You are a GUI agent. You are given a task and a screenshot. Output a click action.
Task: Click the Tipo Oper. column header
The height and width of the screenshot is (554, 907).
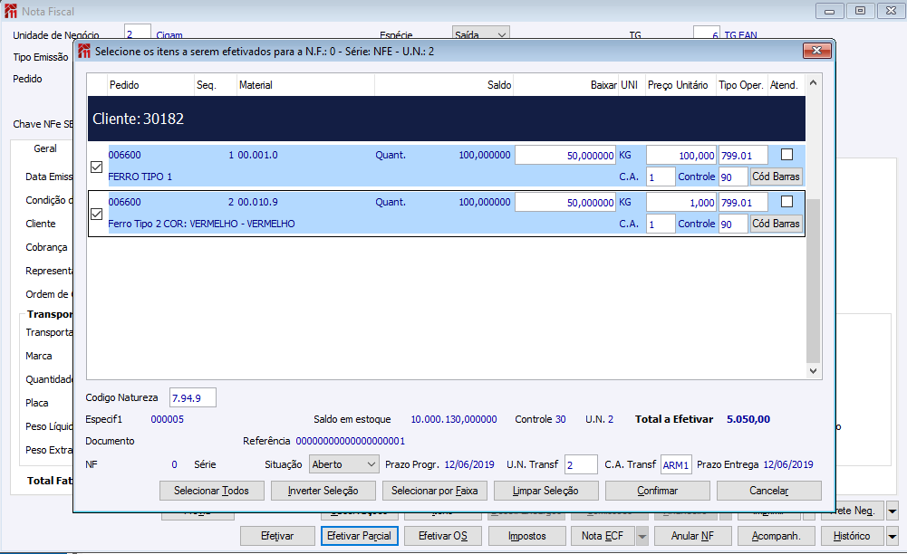[x=741, y=85]
